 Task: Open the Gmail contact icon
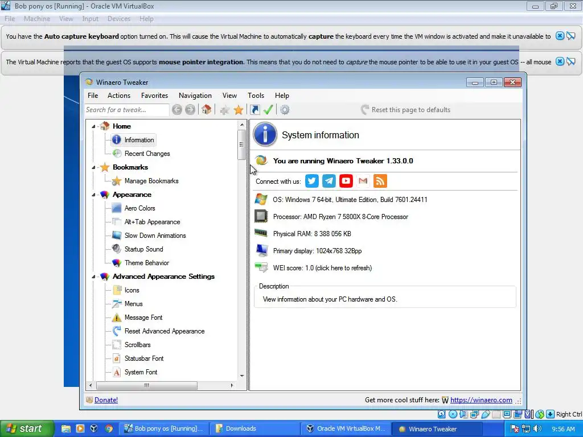[x=363, y=181]
